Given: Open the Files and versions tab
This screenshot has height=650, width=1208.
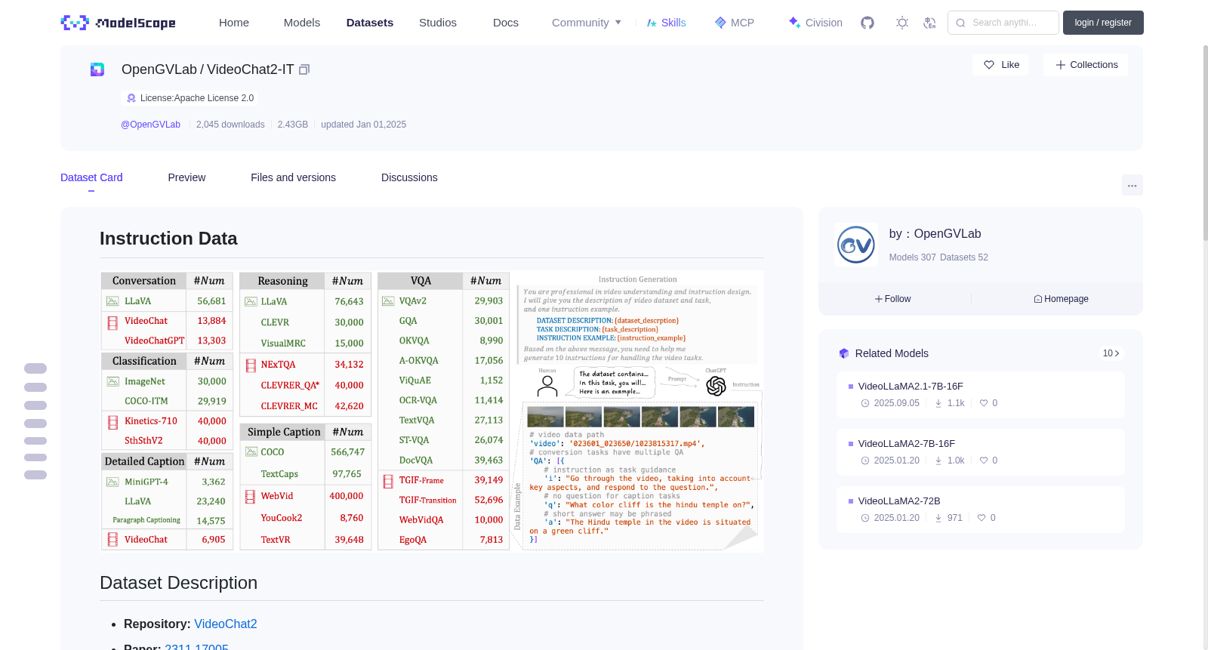Looking at the screenshot, I should tap(293, 177).
